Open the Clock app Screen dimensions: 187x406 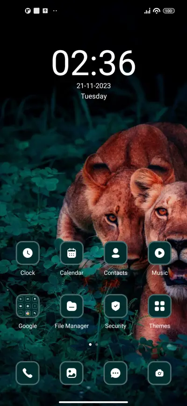[28, 253]
